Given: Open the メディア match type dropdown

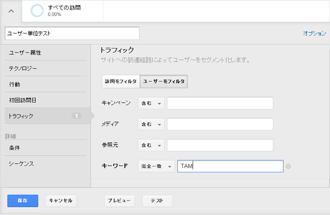Looking at the screenshot, I should coord(151,124).
